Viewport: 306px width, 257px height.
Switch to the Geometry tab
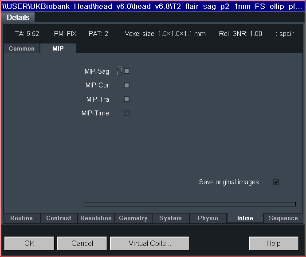(x=133, y=218)
